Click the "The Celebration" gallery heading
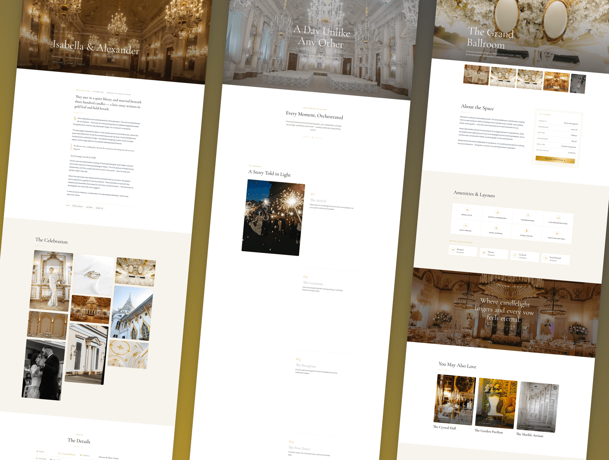 (51, 240)
